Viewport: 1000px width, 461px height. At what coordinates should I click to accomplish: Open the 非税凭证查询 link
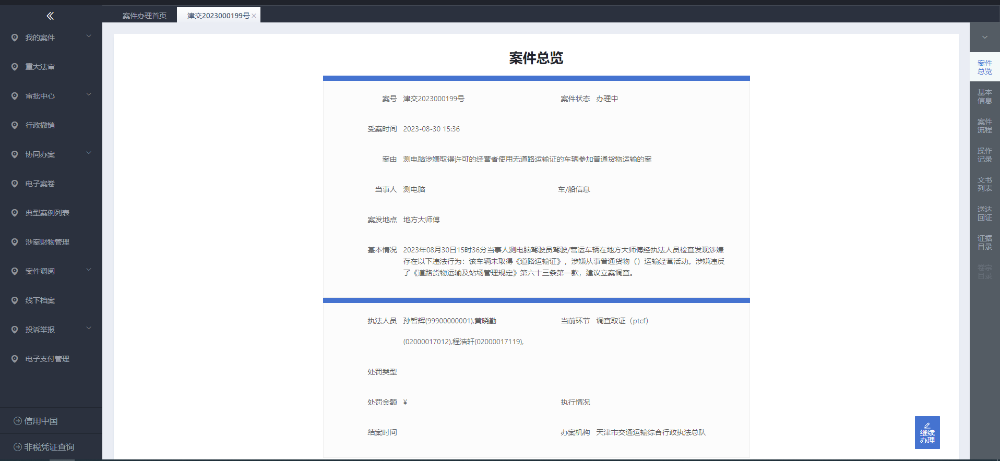point(49,447)
